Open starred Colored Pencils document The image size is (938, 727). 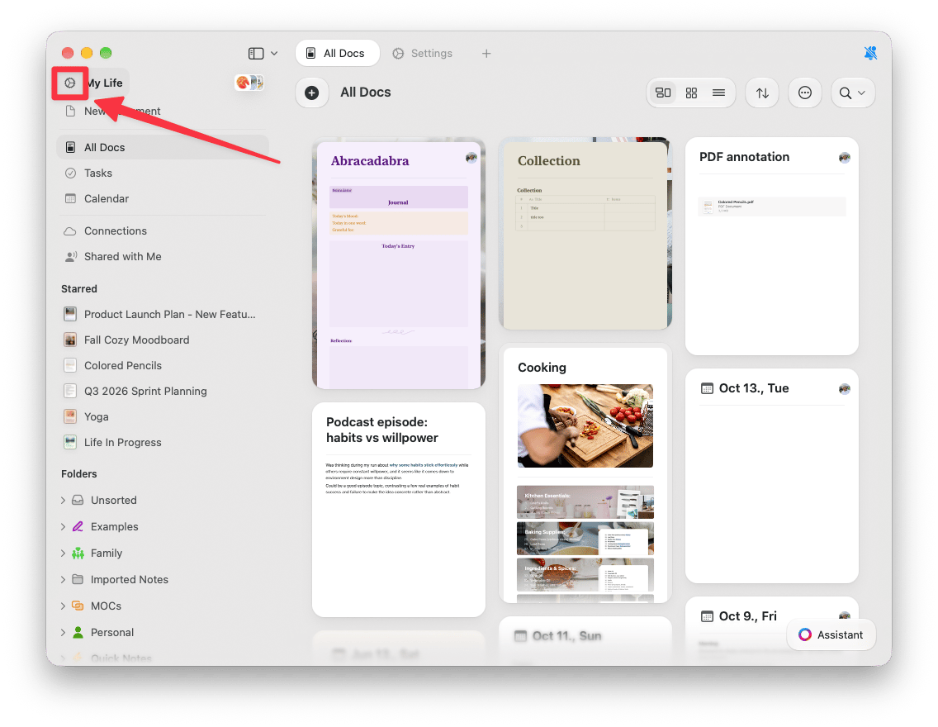163,366
